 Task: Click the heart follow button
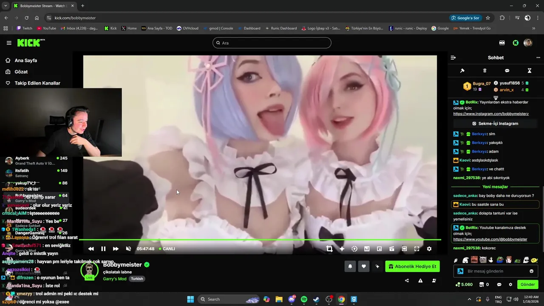point(364,266)
